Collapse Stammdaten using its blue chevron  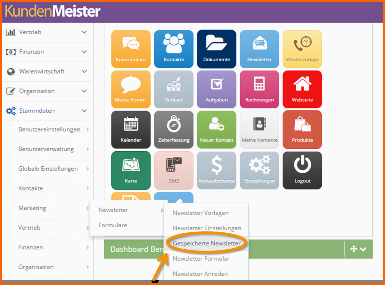tap(84, 111)
